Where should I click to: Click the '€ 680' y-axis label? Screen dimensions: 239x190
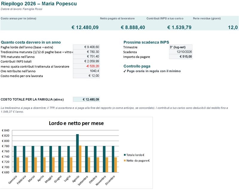(6, 172)
